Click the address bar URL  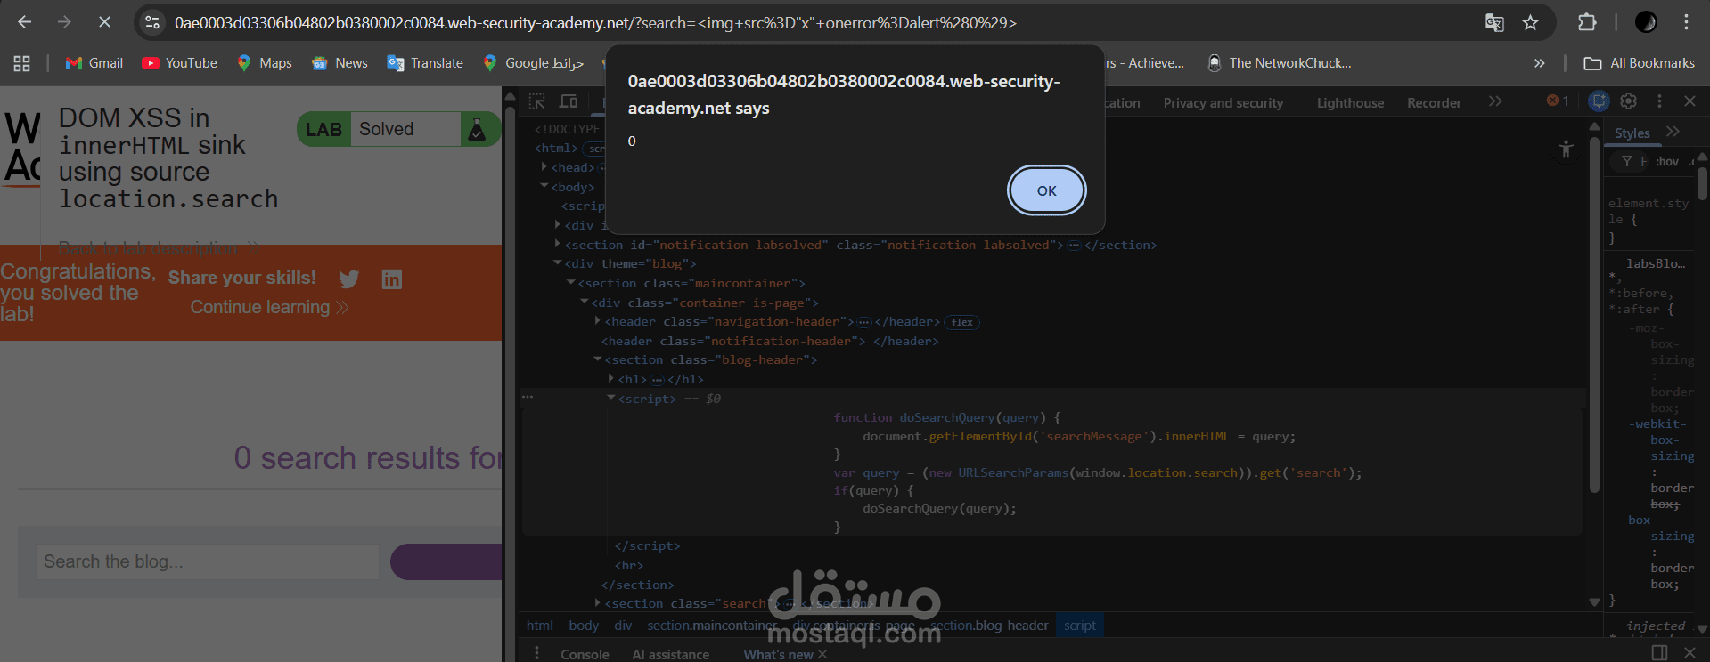pyautogui.click(x=595, y=22)
